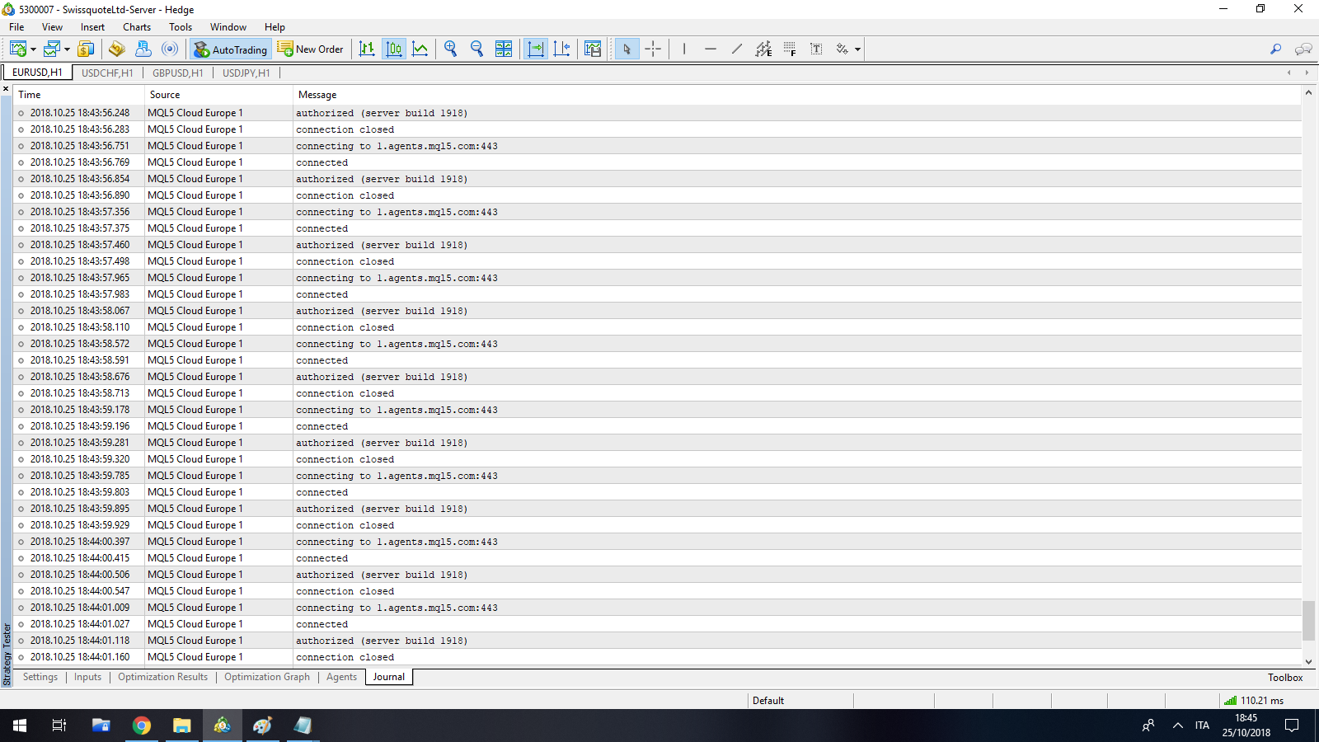Open the Agents tab
This screenshot has width=1319, height=742.
point(341,677)
